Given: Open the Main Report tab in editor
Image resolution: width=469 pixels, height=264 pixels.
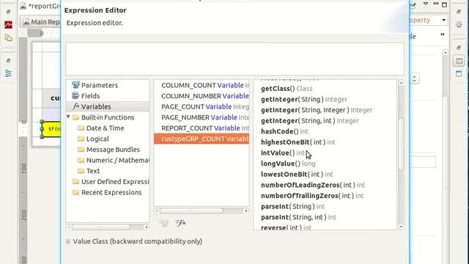Looking at the screenshot, I should [42, 22].
